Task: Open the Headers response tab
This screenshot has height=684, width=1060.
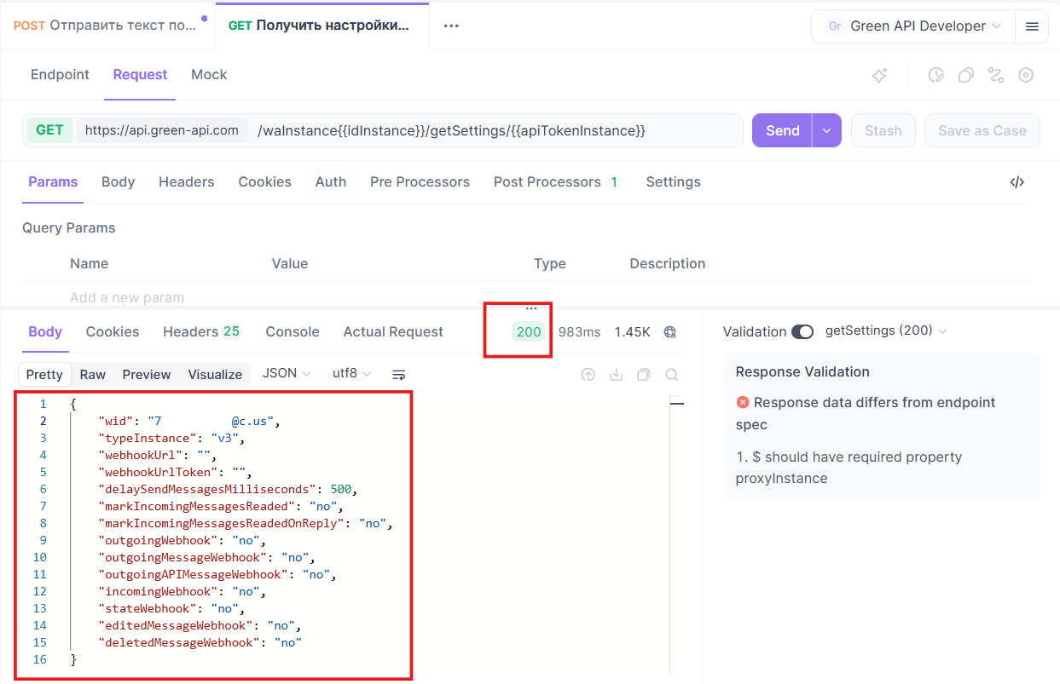Action: (201, 332)
